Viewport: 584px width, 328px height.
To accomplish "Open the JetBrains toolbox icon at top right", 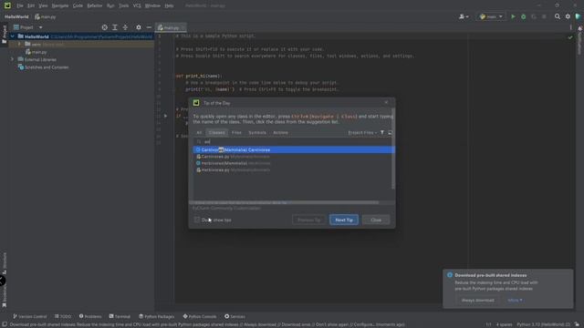I will (578, 16).
